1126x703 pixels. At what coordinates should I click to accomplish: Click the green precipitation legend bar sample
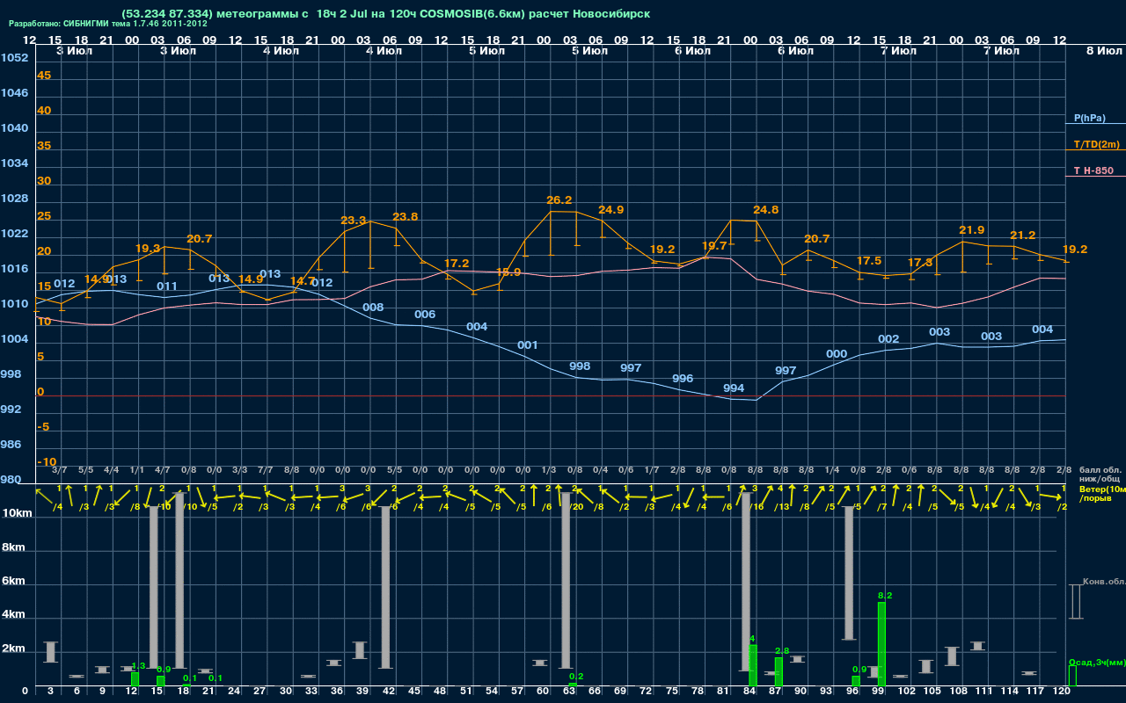[1072, 676]
